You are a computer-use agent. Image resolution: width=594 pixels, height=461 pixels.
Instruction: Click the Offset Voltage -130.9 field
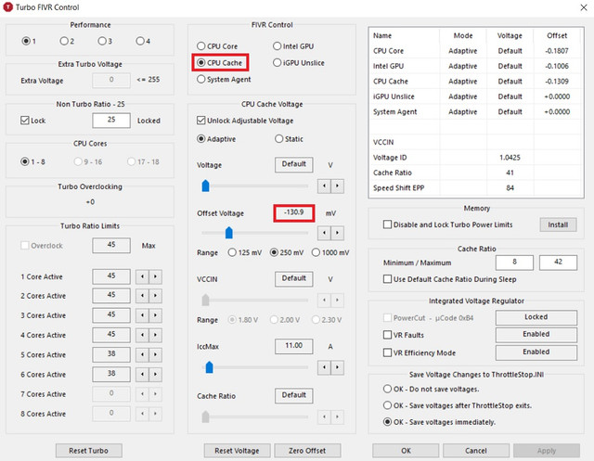(294, 213)
